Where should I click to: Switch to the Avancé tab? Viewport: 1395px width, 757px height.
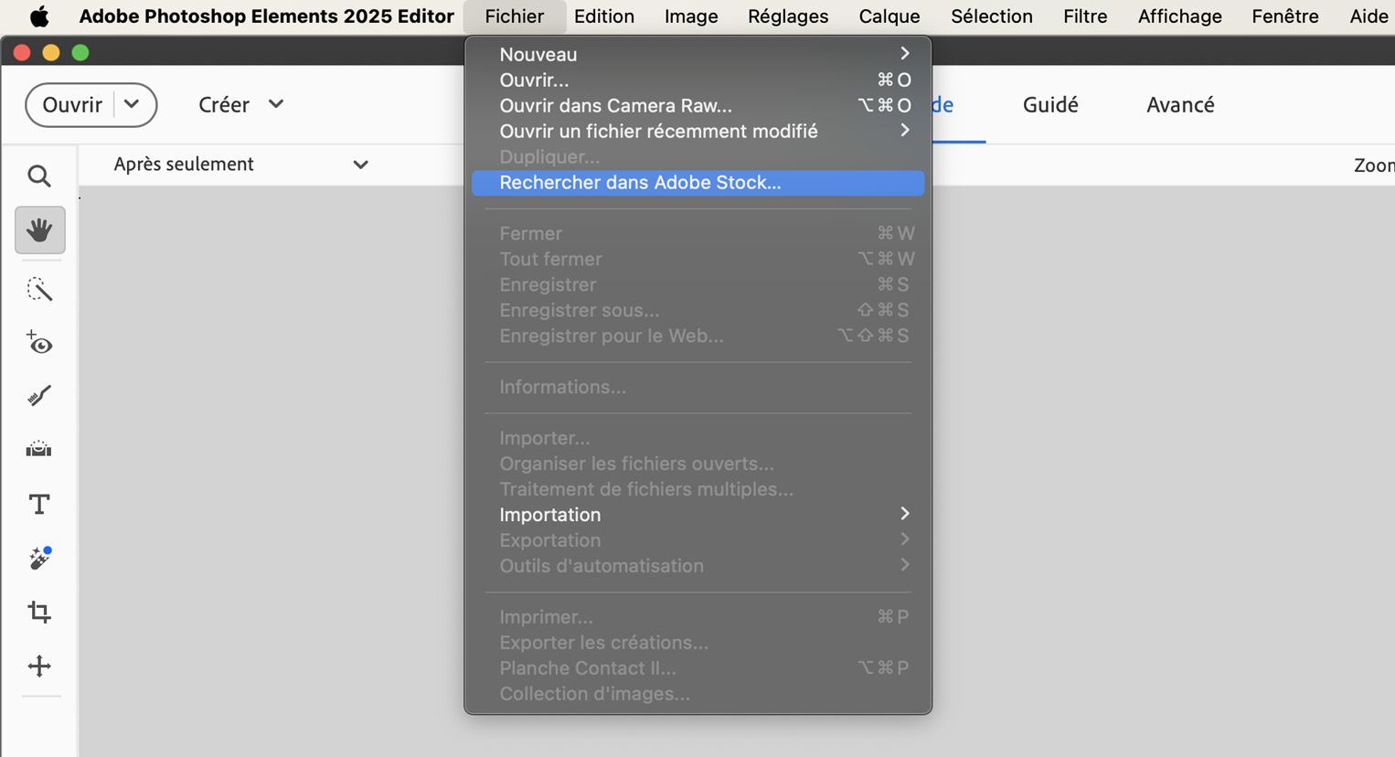(1180, 105)
